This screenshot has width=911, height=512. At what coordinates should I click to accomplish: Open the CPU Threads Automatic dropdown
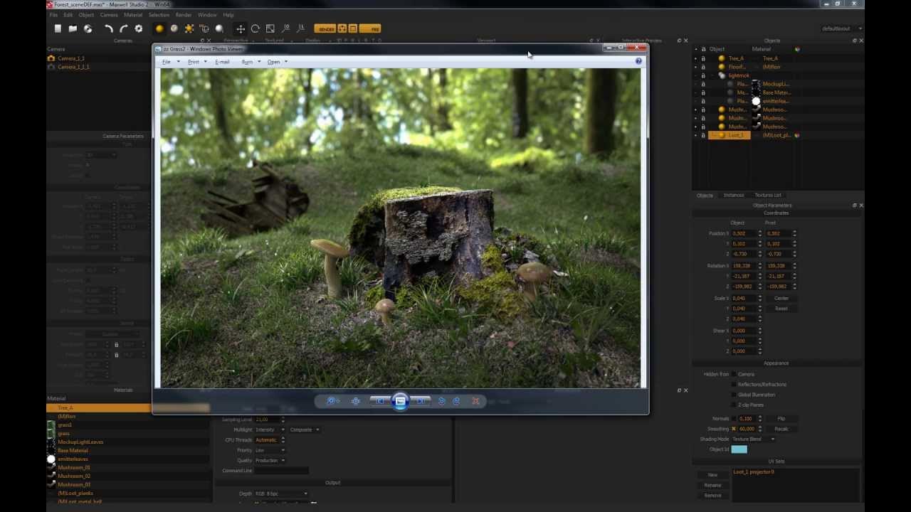point(270,439)
